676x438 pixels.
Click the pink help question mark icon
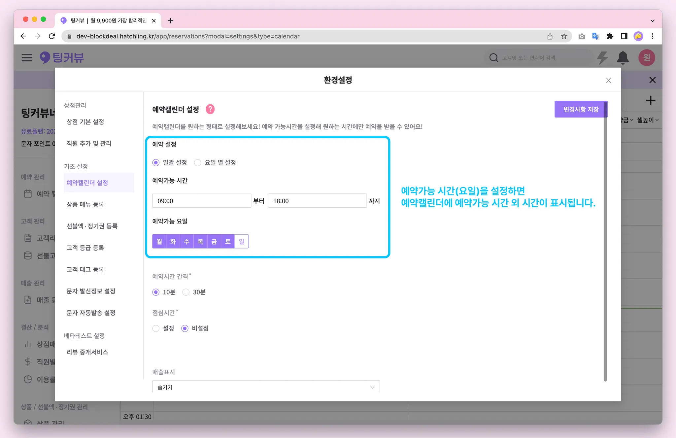tap(210, 109)
